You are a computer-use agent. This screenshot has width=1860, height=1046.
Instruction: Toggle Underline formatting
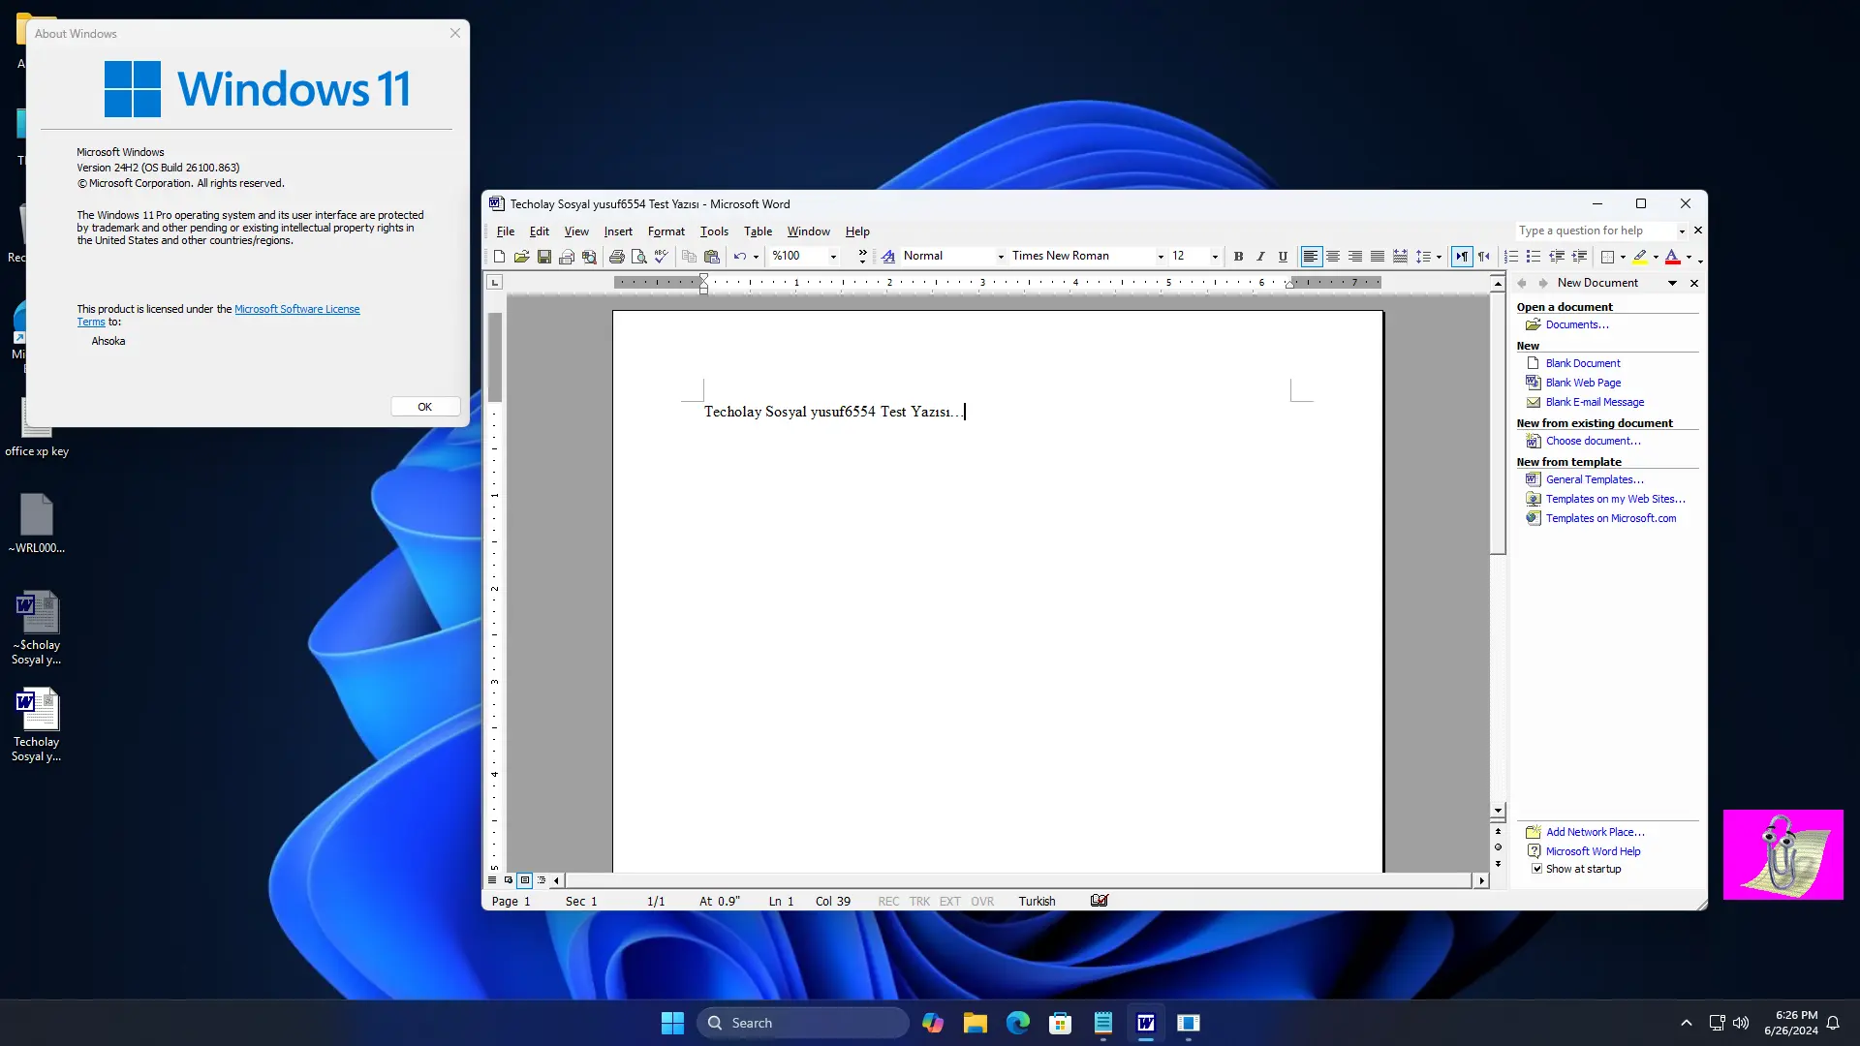coord(1283,257)
